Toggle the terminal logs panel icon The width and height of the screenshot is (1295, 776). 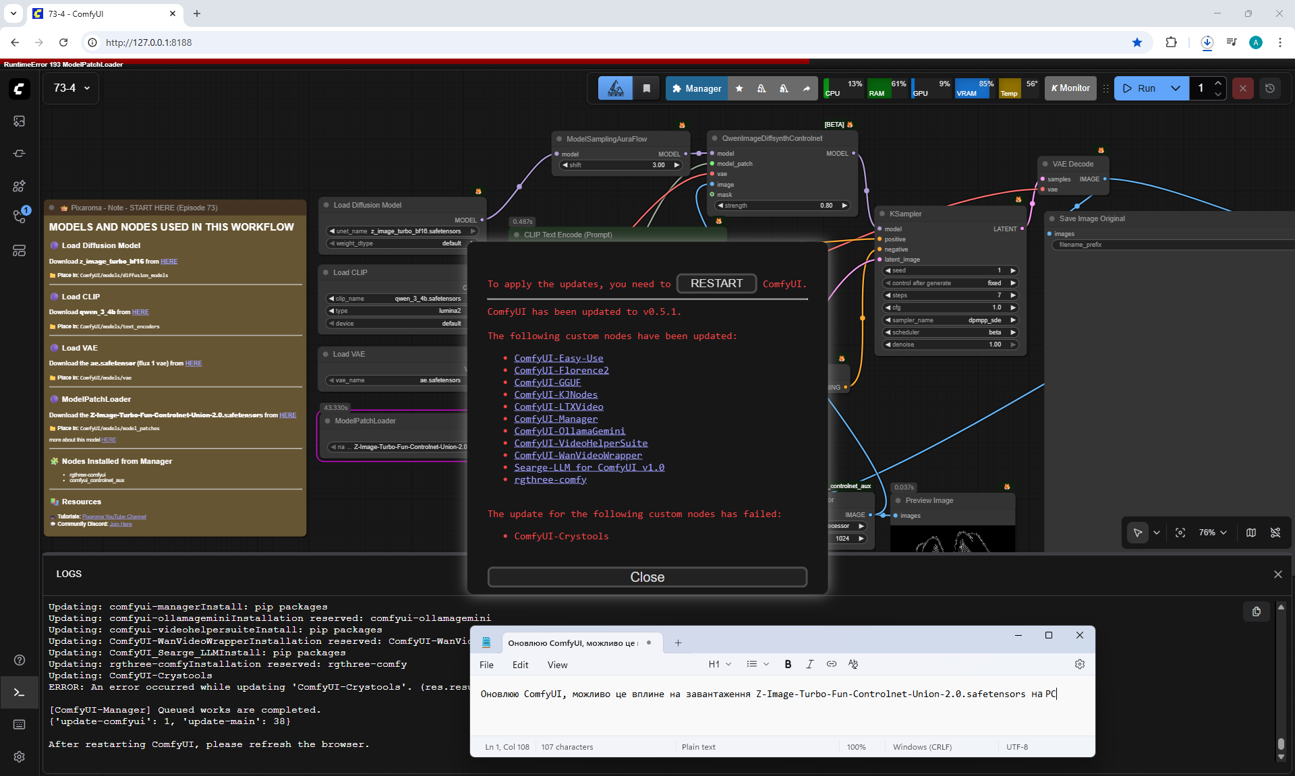coord(19,692)
